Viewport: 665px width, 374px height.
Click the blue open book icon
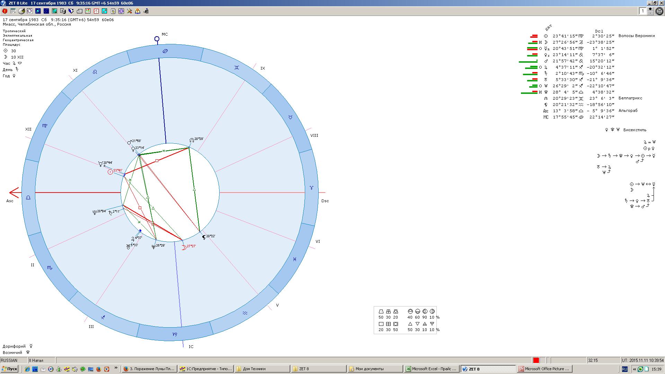coord(71,11)
